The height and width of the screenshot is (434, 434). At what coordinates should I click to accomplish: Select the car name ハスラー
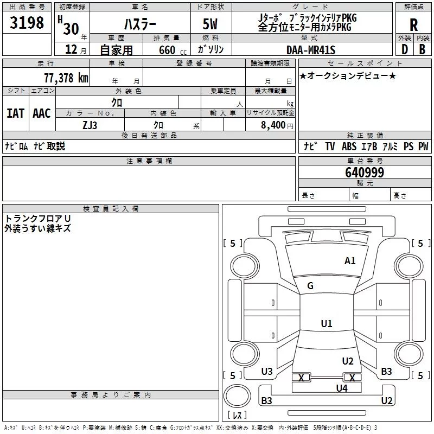pyautogui.click(x=140, y=24)
